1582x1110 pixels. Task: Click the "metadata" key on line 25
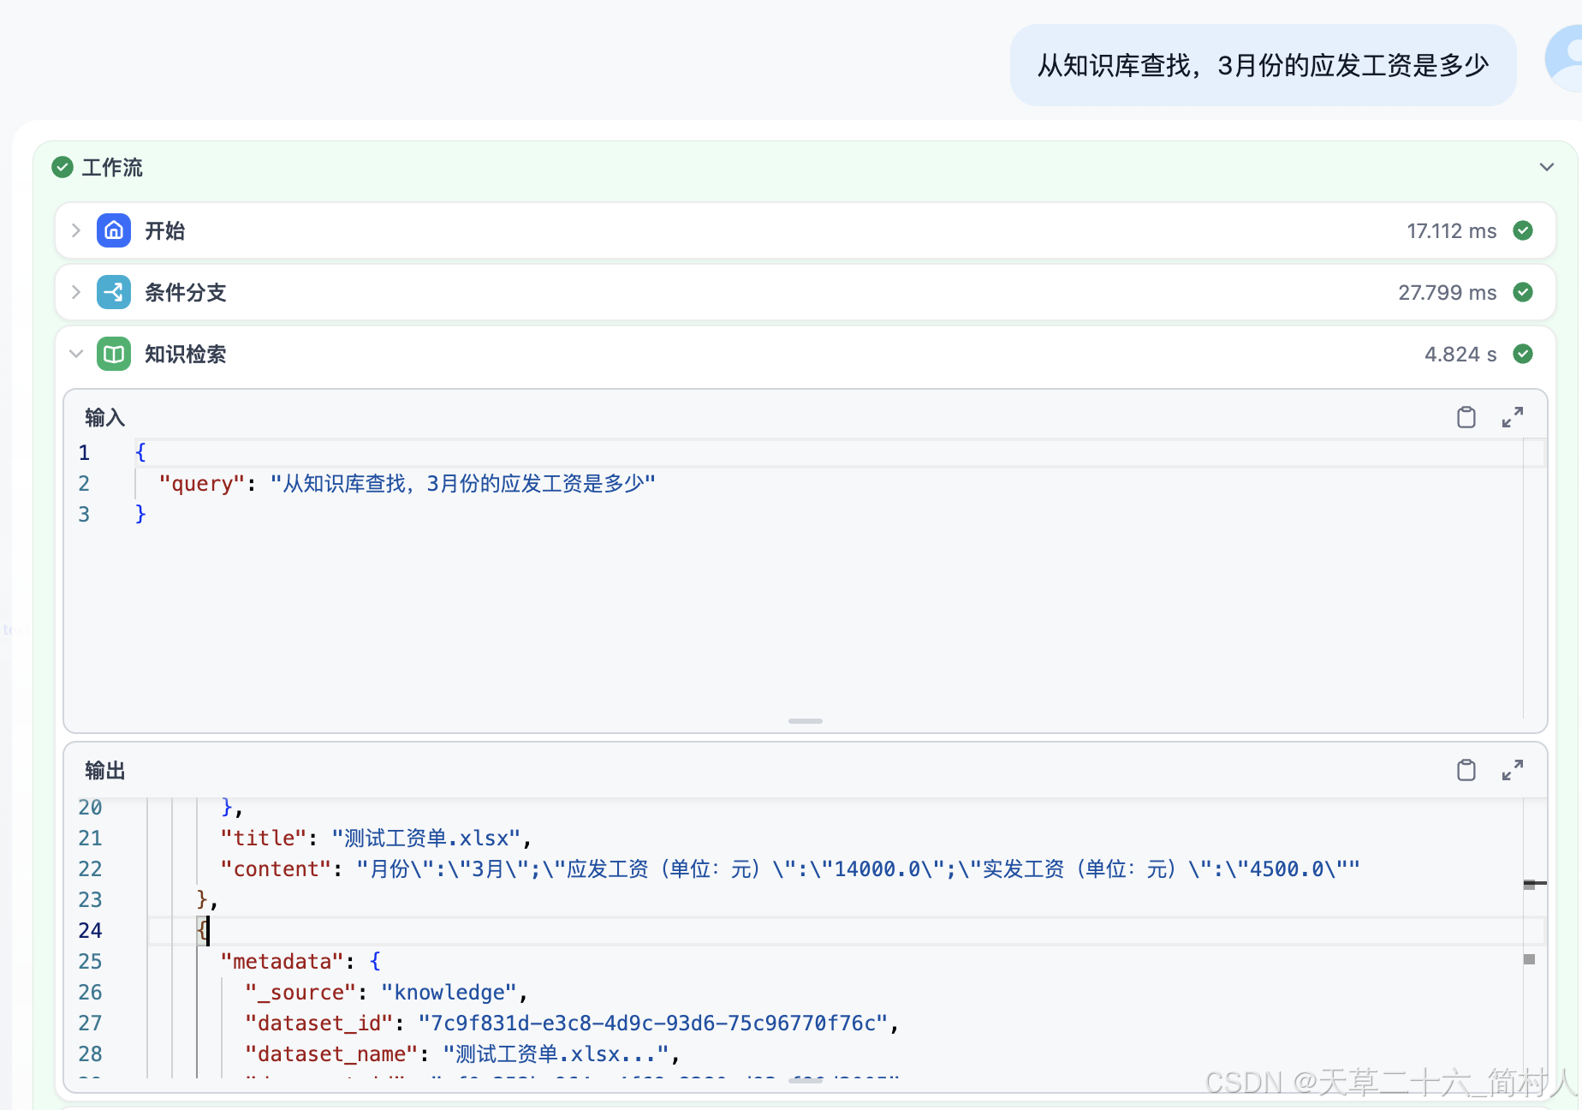(282, 961)
